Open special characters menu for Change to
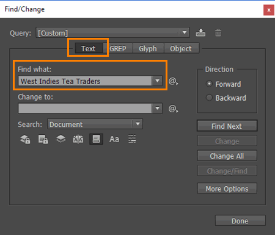Viewport: 275px width, 235px height. tap(173, 109)
